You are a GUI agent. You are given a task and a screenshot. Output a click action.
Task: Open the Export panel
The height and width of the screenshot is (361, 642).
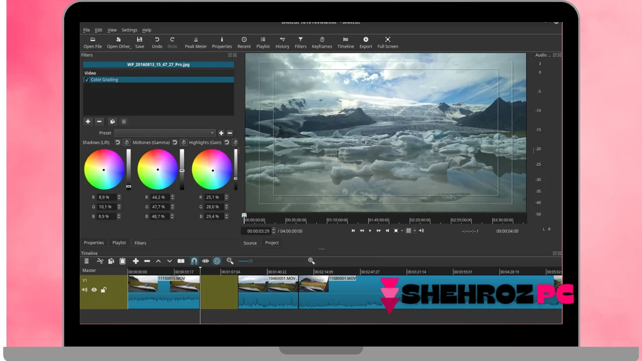tap(366, 43)
